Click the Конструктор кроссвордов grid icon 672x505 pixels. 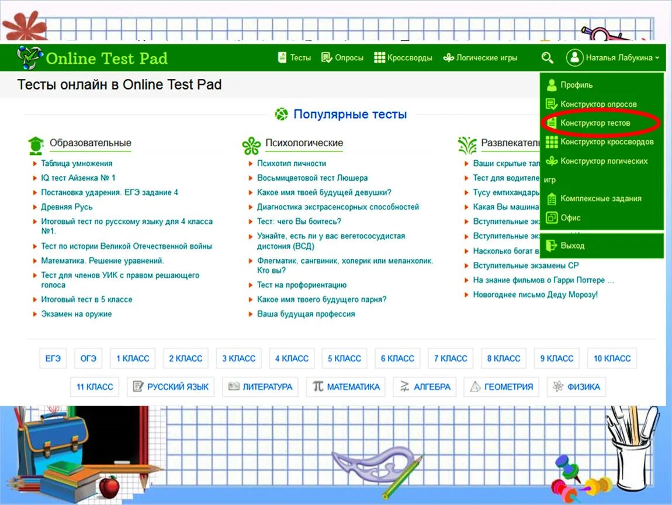point(552,141)
